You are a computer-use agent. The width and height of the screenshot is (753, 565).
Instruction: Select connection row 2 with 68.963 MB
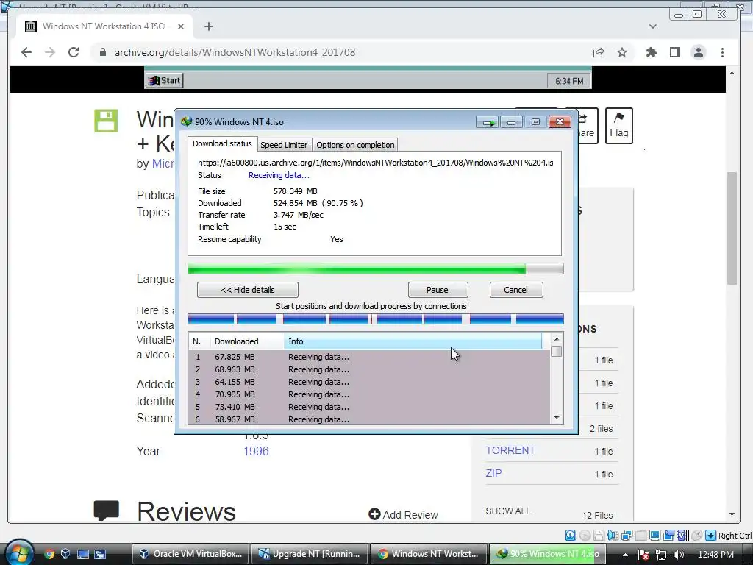click(x=369, y=369)
